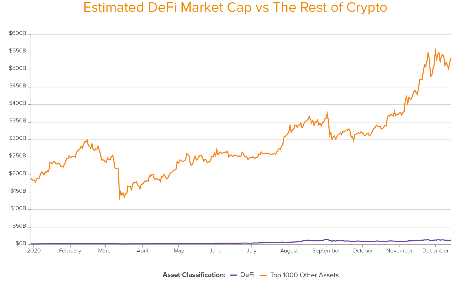Click the Top 1000 Other Assets legend entry
This screenshot has height=290, width=471.
tap(304, 275)
